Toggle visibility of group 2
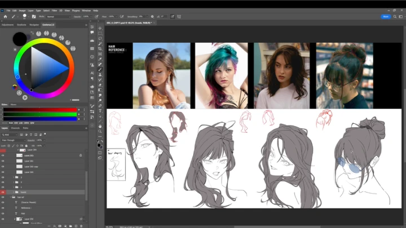 tap(3, 182)
